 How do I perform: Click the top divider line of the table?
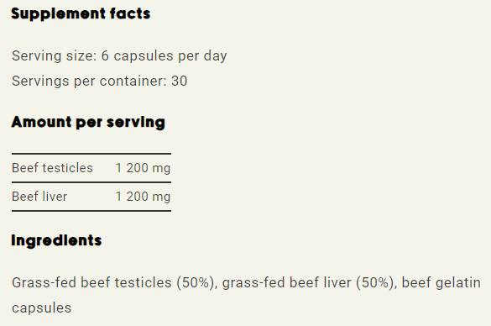tap(91, 154)
